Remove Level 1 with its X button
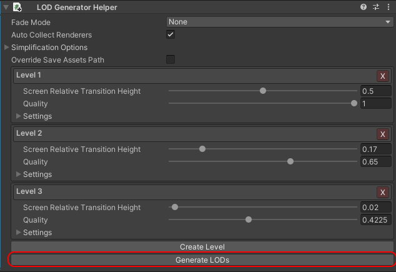 pos(383,76)
